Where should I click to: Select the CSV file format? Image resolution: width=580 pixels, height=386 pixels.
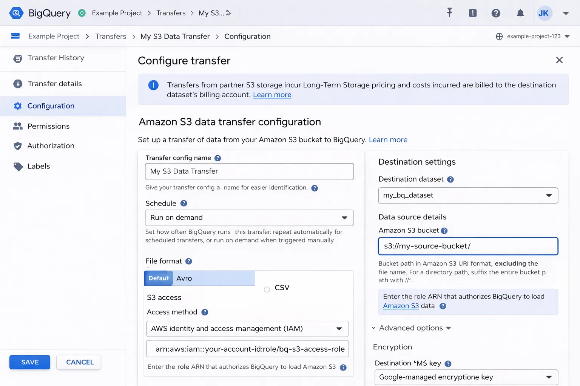click(x=267, y=289)
